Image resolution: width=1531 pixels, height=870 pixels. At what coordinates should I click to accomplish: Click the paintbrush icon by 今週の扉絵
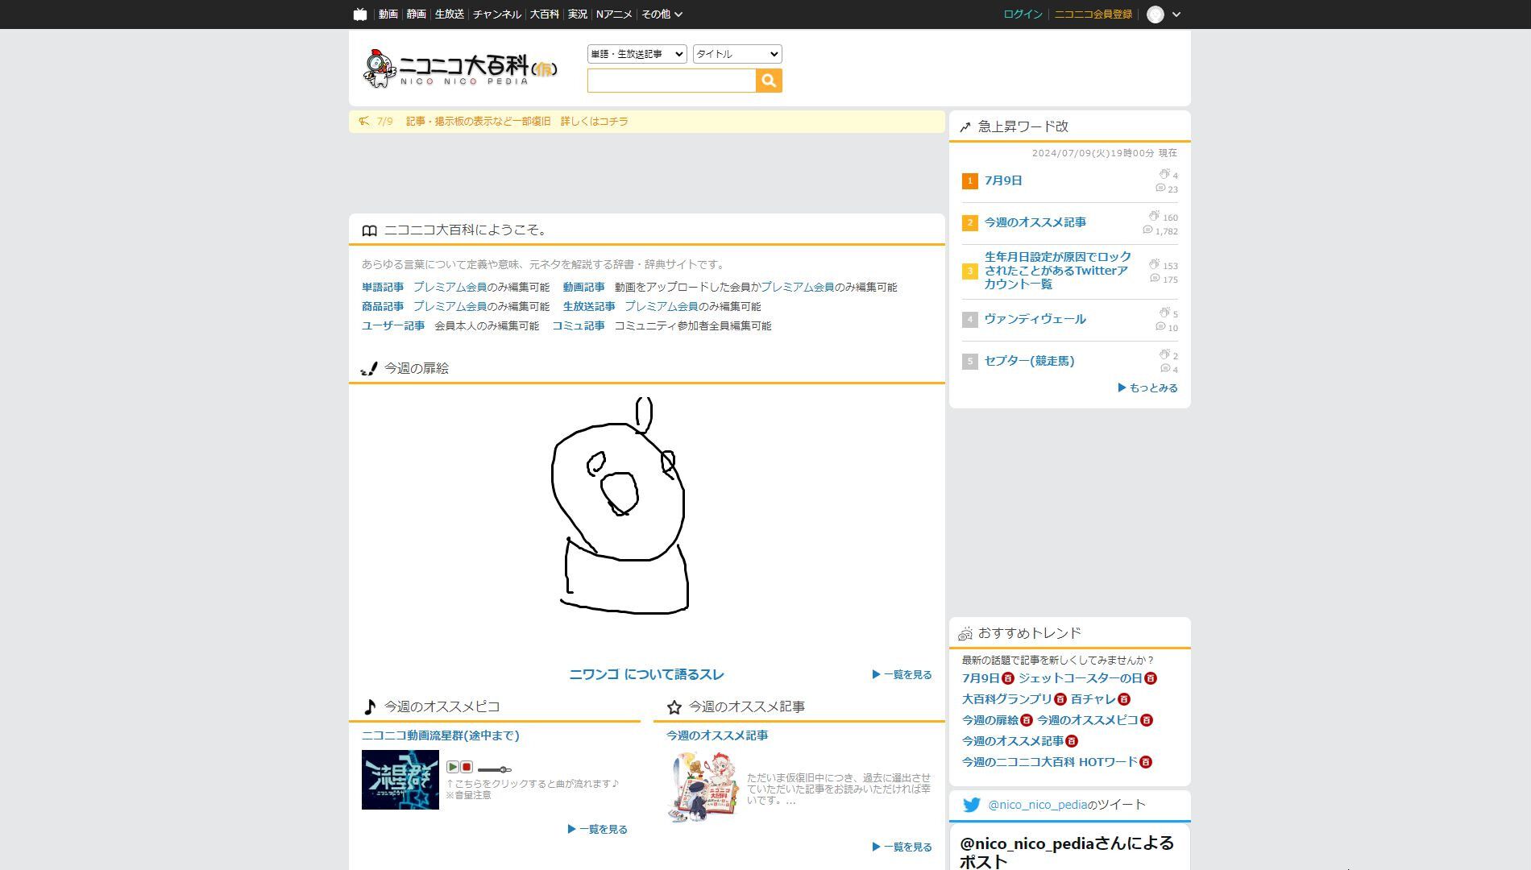tap(369, 368)
